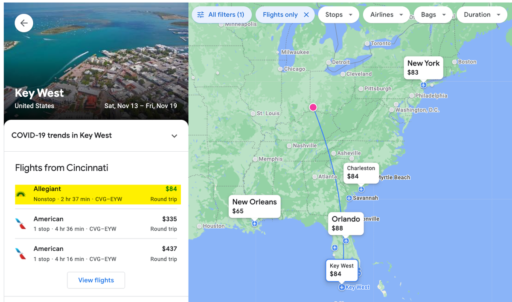The width and height of the screenshot is (512, 302).
Task: Open All filters
Action: (x=221, y=14)
